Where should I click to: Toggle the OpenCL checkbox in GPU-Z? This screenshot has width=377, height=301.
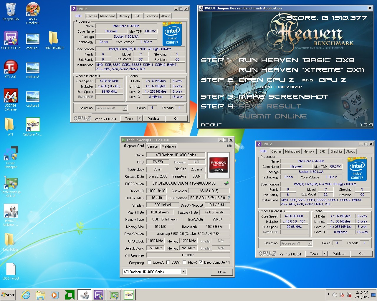point(149,262)
